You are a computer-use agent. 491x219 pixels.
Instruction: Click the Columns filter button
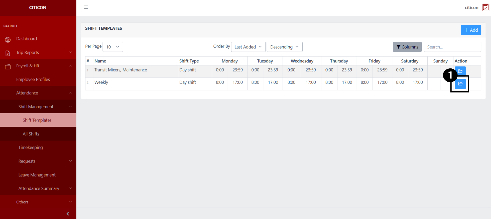(407, 47)
